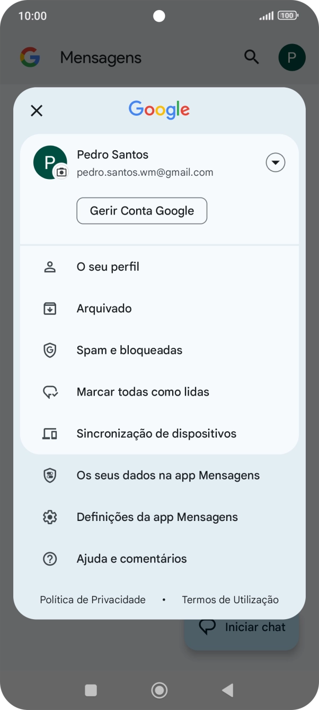Image resolution: width=319 pixels, height=710 pixels.
Task: Open the Definições da app Mensagens gear icon
Action: coord(49,517)
